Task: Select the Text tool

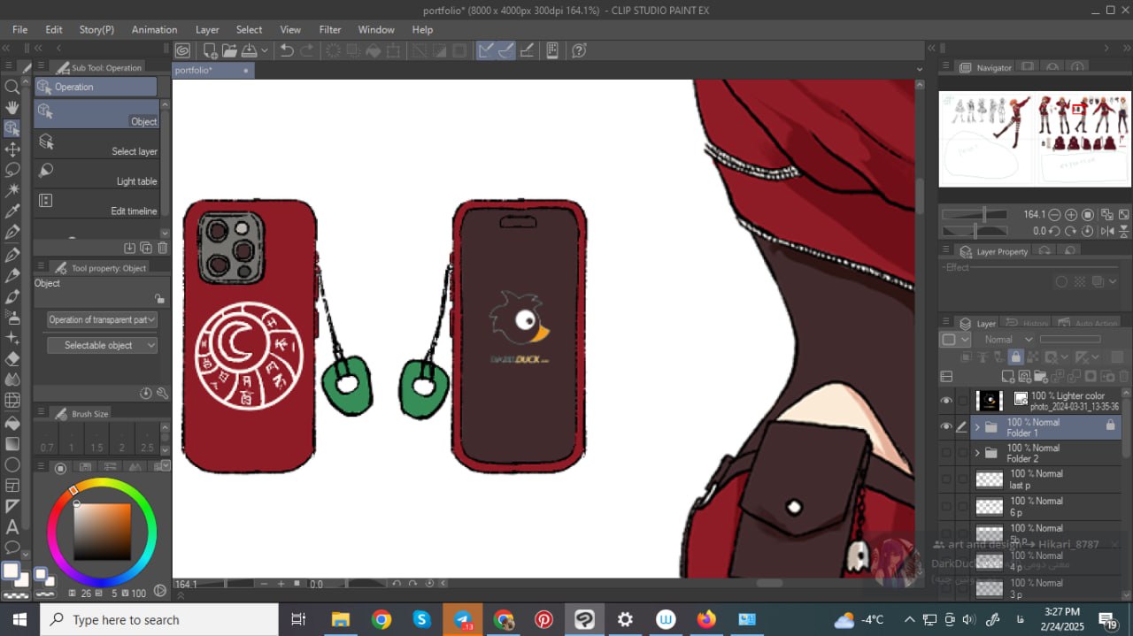Action: [x=12, y=527]
